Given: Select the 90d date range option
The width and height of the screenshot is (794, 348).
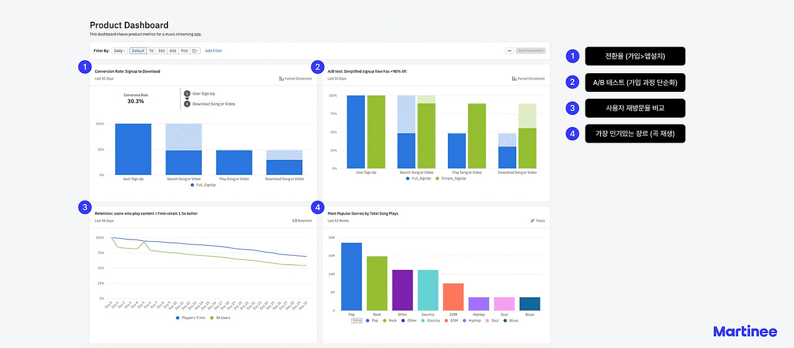Looking at the screenshot, I should coord(184,51).
